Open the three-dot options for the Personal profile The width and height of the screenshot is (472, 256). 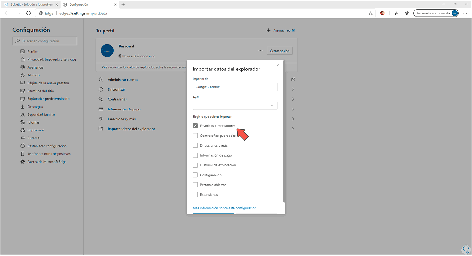click(261, 51)
